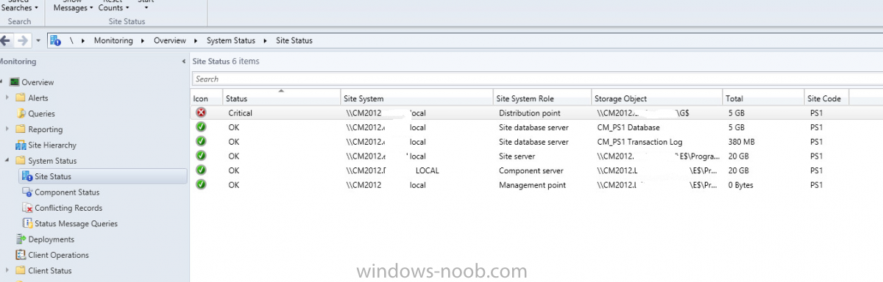Viewport: 883px width, 282px height.
Task: Open the Conflicting Records node
Action: 68,208
